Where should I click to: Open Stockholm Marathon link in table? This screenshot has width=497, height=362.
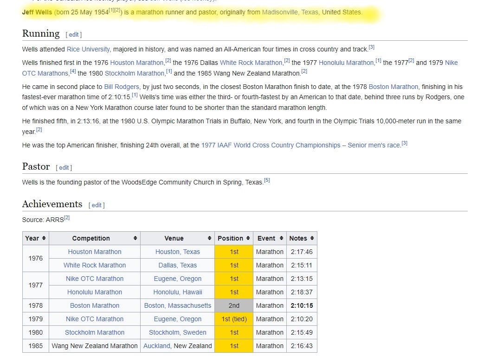[x=95, y=332]
